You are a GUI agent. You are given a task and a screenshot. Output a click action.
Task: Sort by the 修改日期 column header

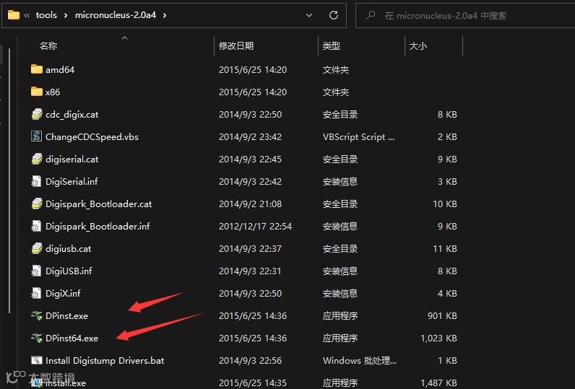pyautogui.click(x=236, y=45)
